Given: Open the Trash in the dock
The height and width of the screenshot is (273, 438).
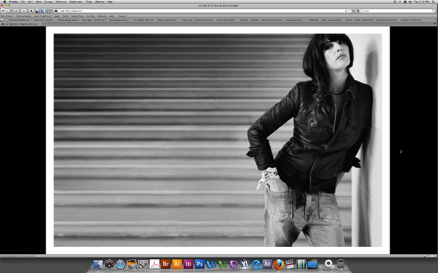Looking at the screenshot, I should coord(341,264).
